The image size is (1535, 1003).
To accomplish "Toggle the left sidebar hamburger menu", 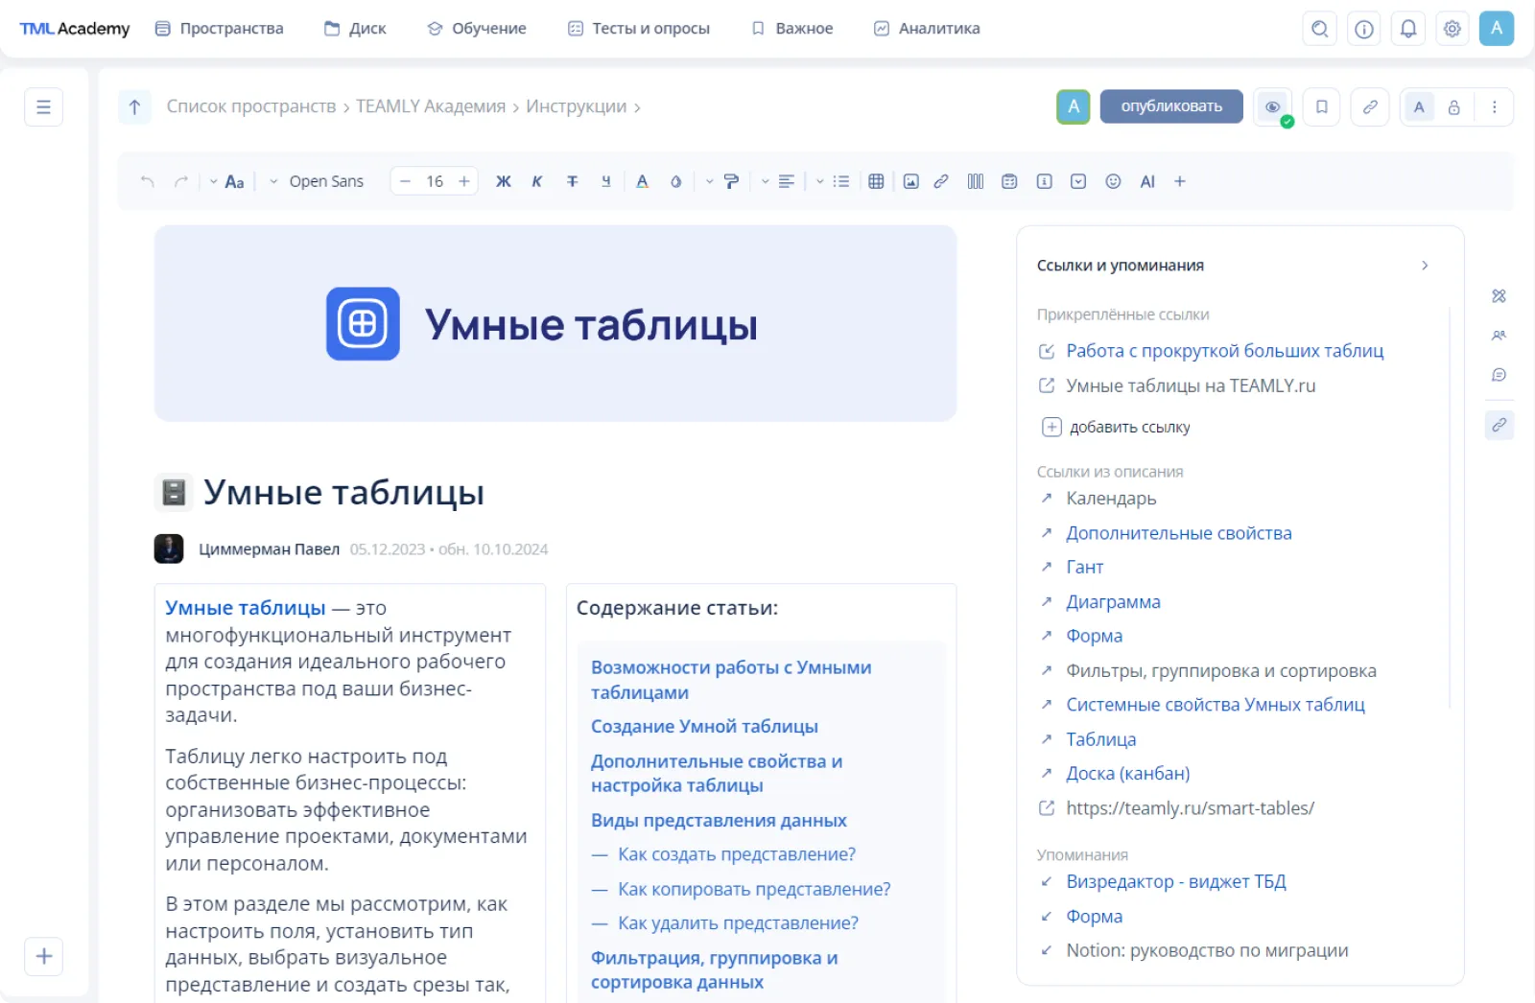I will click(43, 106).
